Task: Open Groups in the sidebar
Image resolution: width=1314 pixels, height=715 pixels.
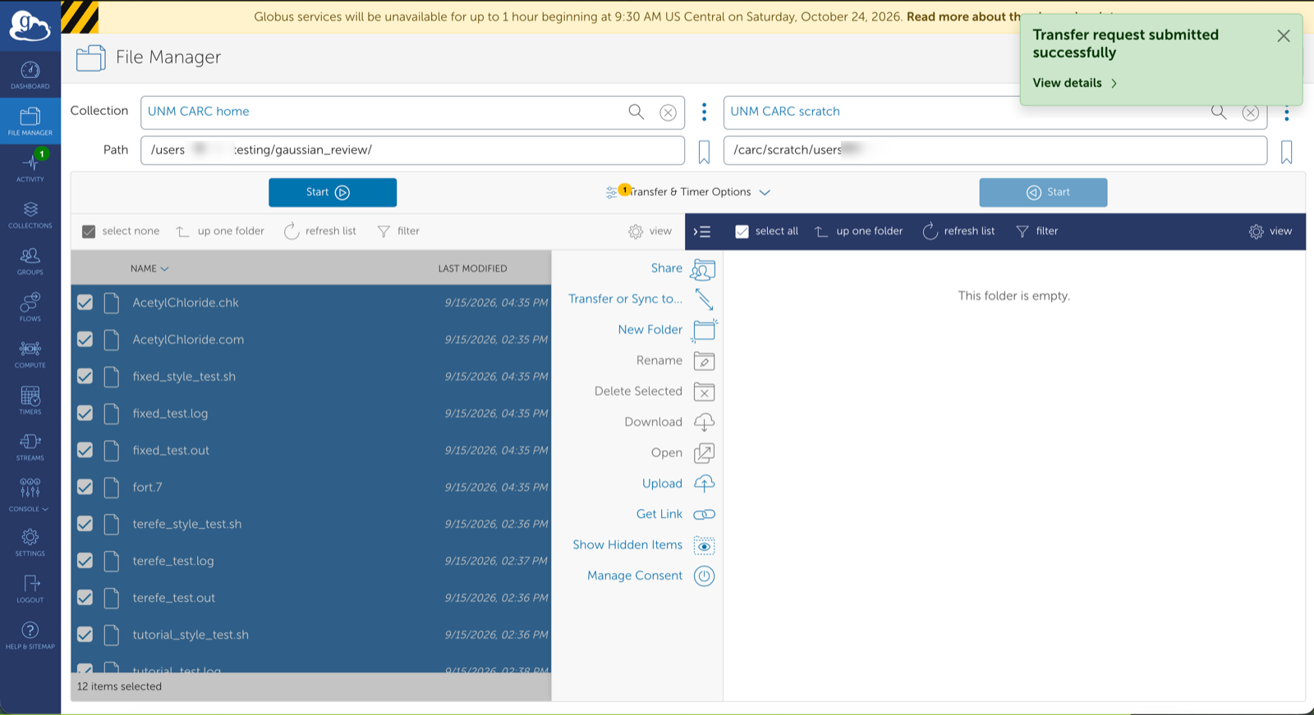Action: (x=30, y=261)
